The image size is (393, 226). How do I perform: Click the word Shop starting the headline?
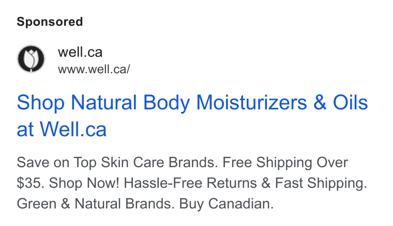coord(41,103)
